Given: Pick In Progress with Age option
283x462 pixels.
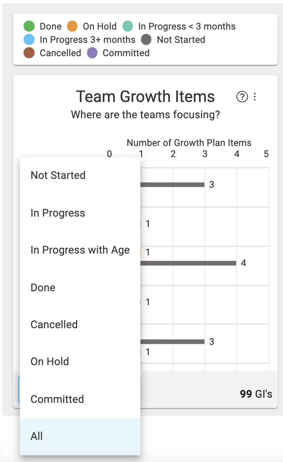Looking at the screenshot, I should click(x=80, y=250).
